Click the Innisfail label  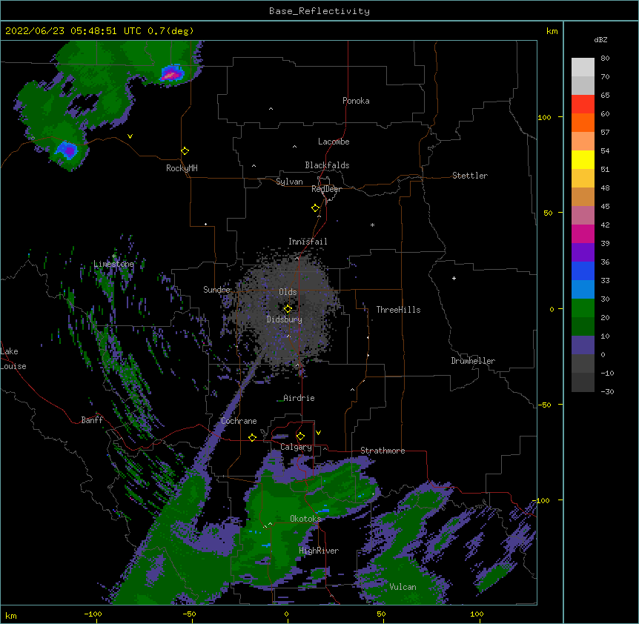[308, 242]
